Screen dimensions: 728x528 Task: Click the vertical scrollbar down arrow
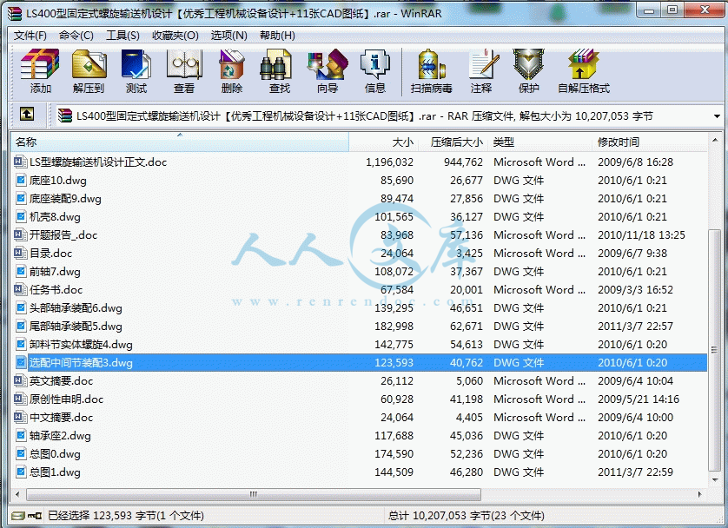click(715, 479)
